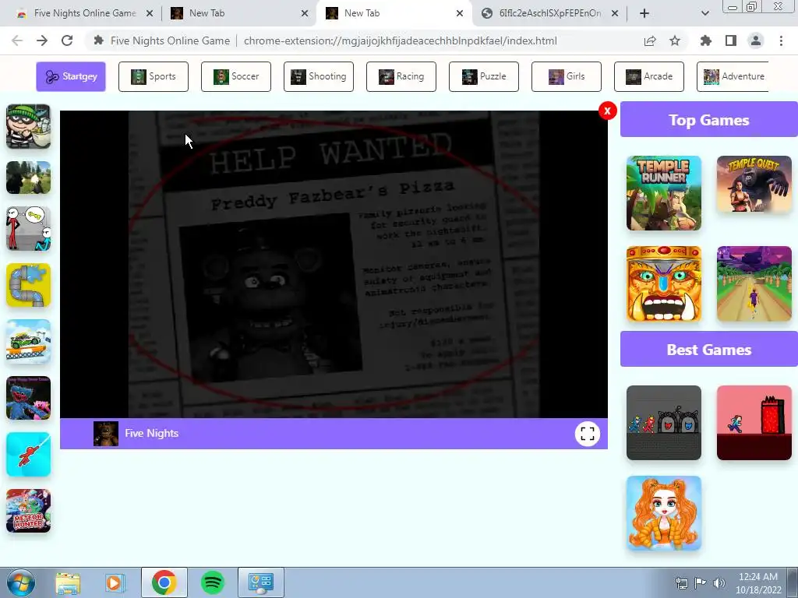
Task: Click the Top Games header
Action: [709, 119]
